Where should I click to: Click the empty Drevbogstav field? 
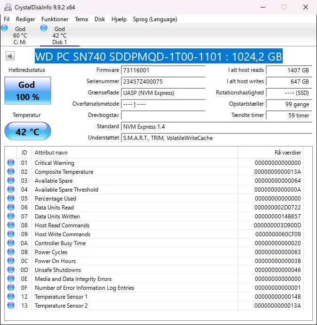[x=163, y=115]
